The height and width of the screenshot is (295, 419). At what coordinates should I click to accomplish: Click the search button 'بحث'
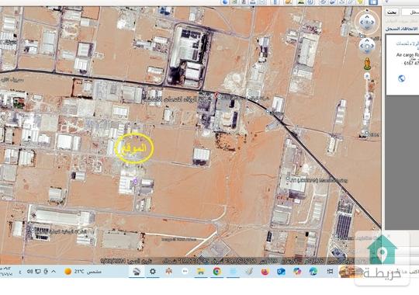click(x=392, y=12)
